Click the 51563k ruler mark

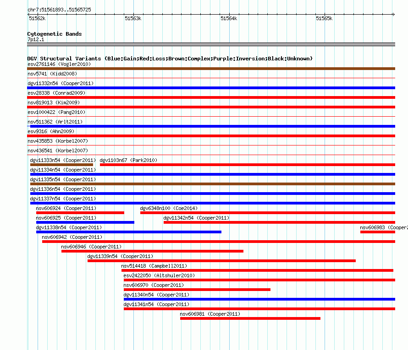[133, 18]
